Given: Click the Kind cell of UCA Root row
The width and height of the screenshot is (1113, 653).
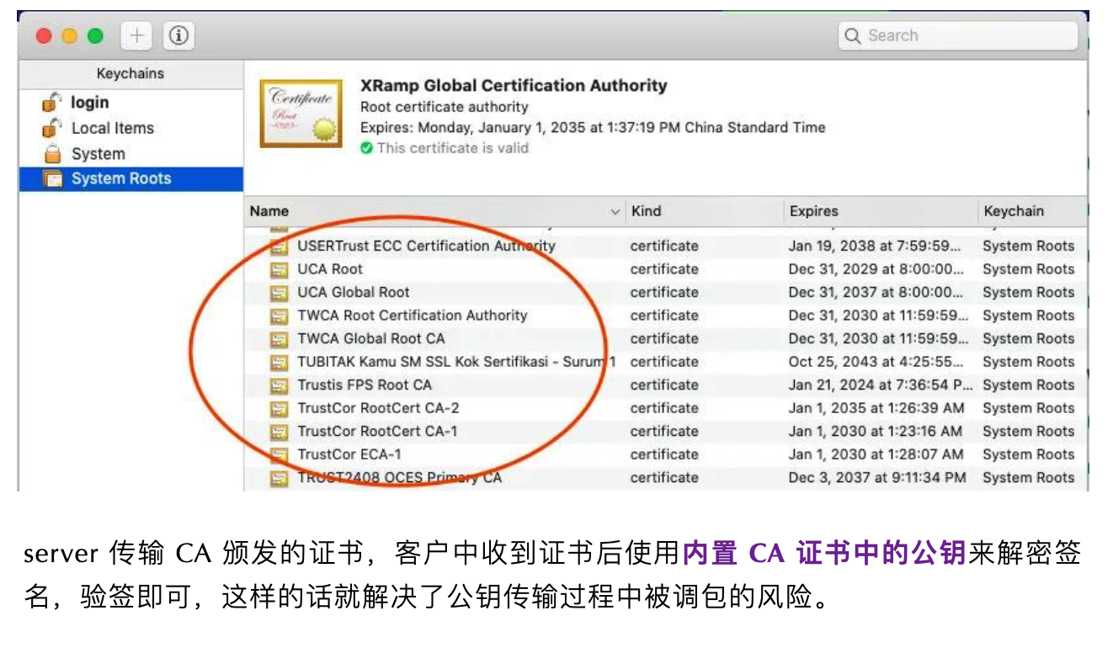Looking at the screenshot, I should (x=664, y=269).
